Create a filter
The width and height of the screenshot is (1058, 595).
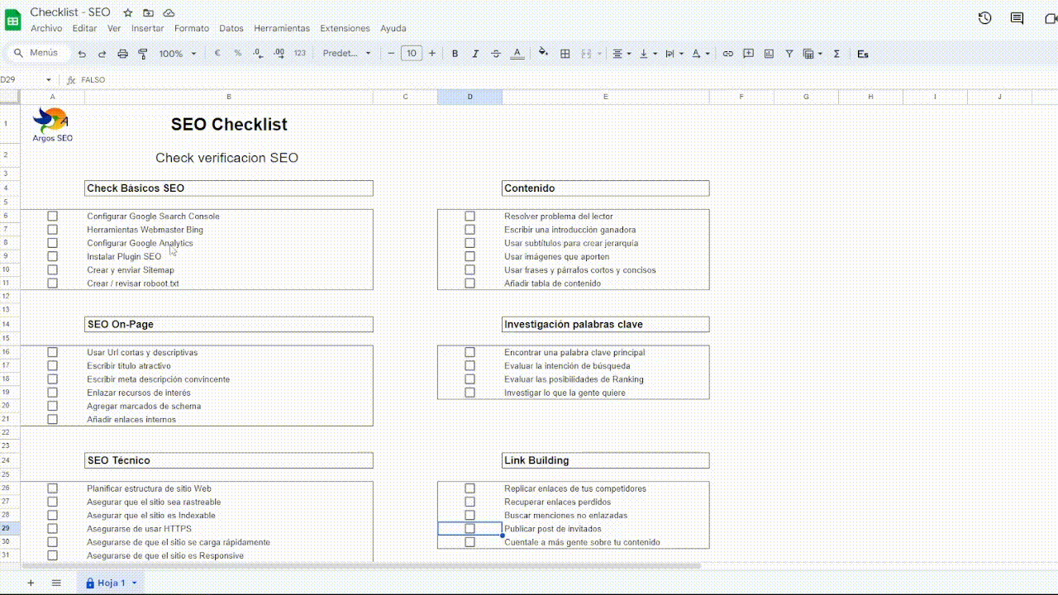point(789,54)
